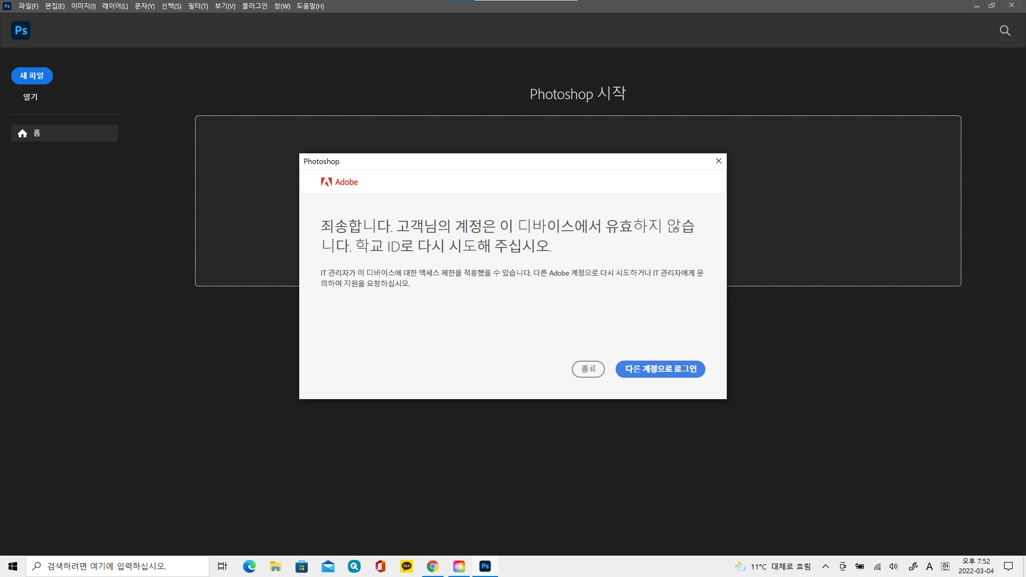Expand hidden system tray icons chevron

click(x=825, y=566)
